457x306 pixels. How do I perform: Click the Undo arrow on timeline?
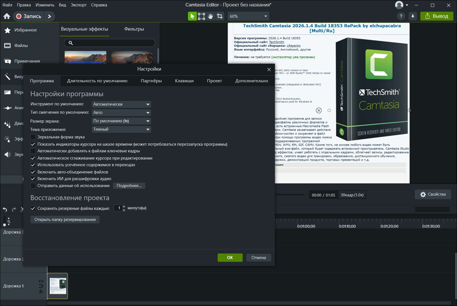click(x=5, y=210)
